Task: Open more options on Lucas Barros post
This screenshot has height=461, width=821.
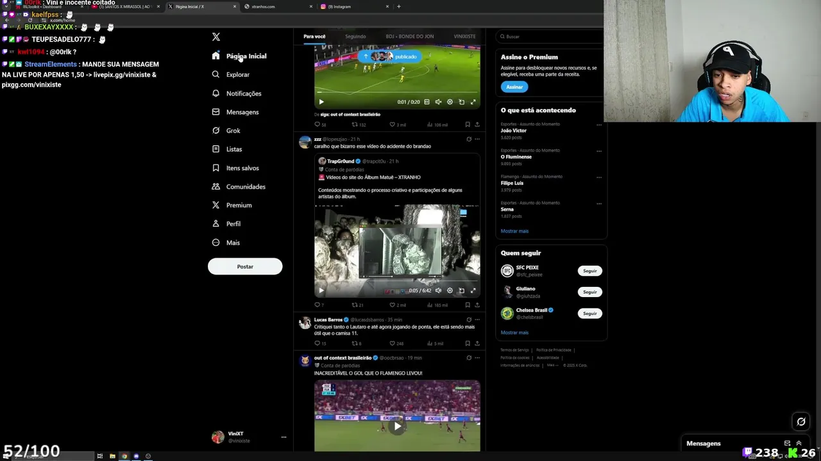Action: (477, 319)
